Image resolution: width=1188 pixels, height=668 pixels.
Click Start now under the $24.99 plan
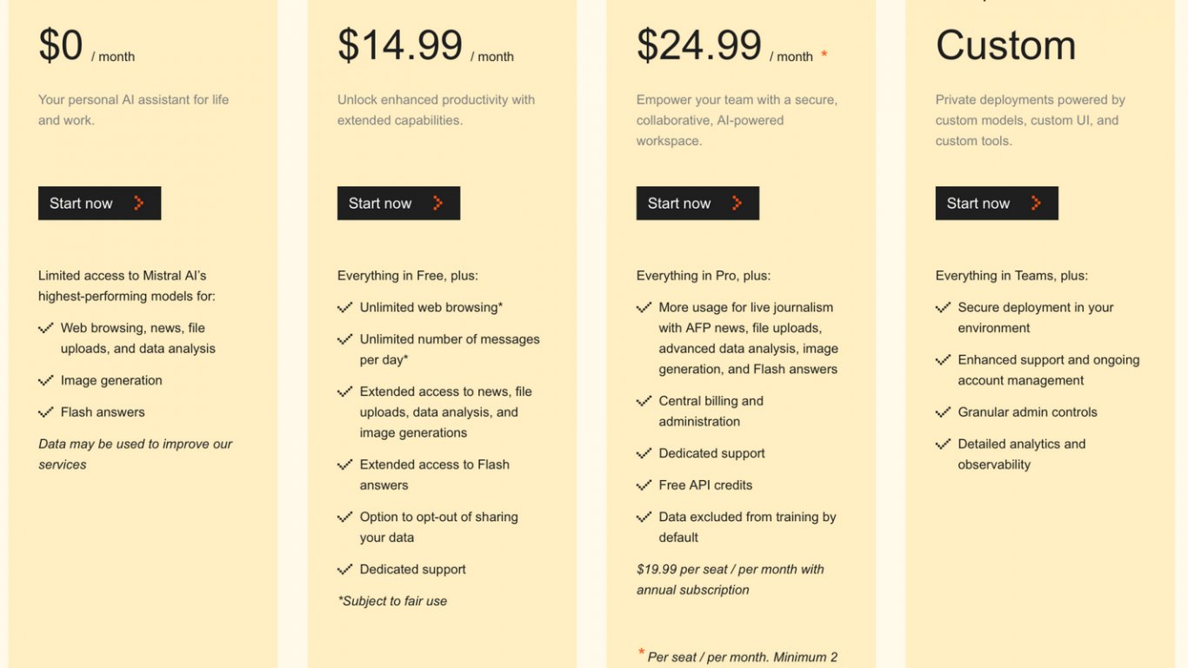[x=697, y=203]
